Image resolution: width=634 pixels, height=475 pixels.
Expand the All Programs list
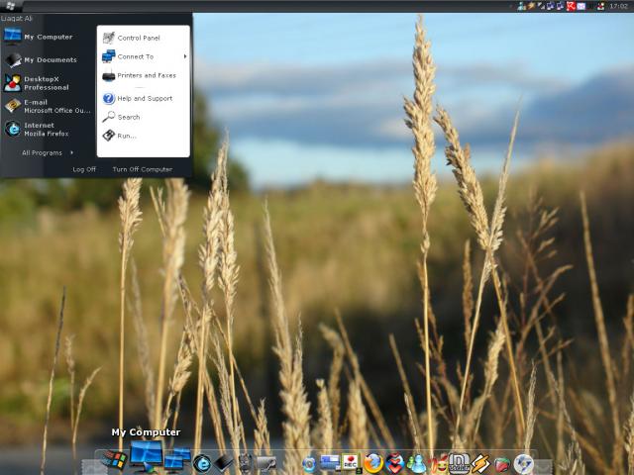pos(48,152)
